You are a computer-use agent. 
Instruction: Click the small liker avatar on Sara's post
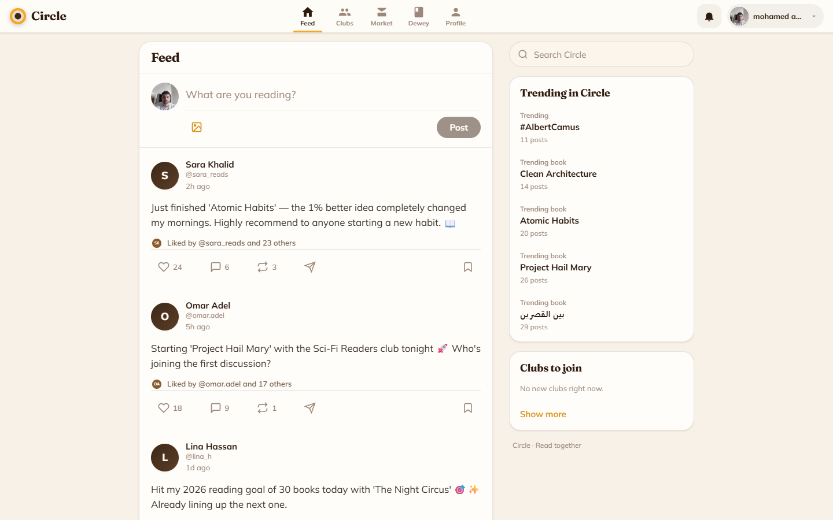(157, 243)
